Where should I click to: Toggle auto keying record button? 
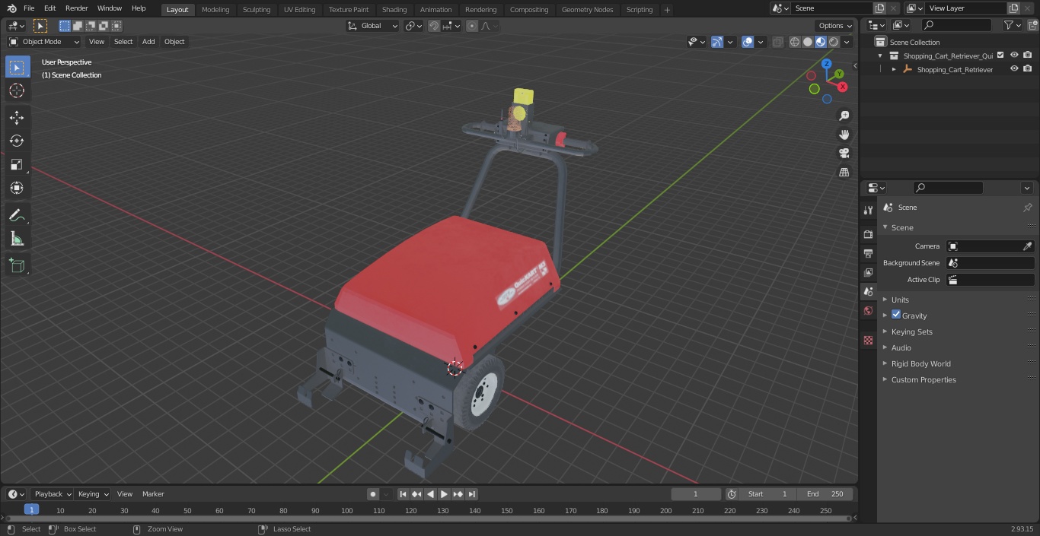(373, 494)
